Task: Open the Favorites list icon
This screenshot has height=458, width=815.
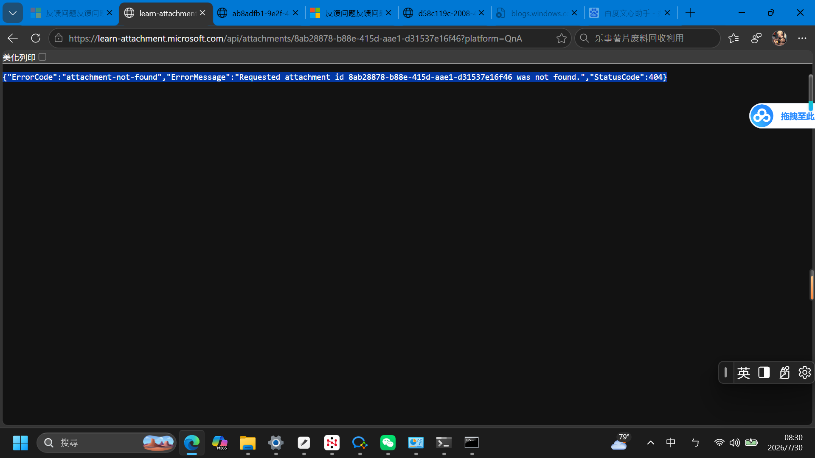Action: point(733,38)
